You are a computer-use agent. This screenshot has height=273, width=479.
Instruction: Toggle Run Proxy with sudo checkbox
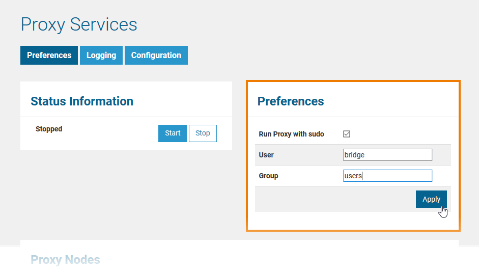pyautogui.click(x=347, y=134)
